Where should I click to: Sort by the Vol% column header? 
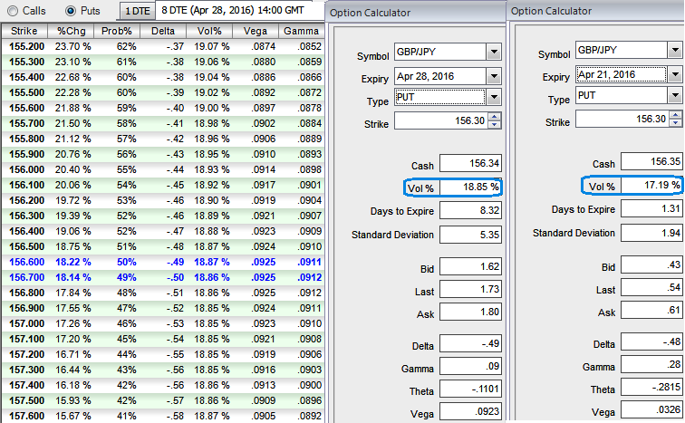click(213, 30)
